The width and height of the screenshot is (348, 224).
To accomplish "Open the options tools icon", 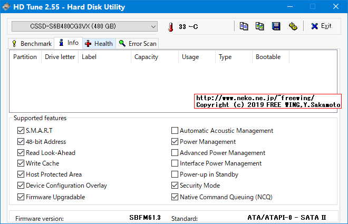I will pos(293,26).
